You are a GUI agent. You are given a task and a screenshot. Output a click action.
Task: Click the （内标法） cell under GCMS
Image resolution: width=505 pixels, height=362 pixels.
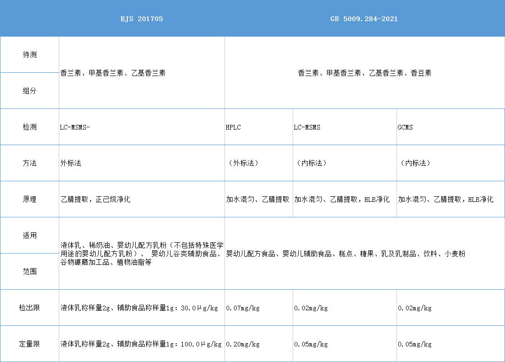click(x=451, y=163)
